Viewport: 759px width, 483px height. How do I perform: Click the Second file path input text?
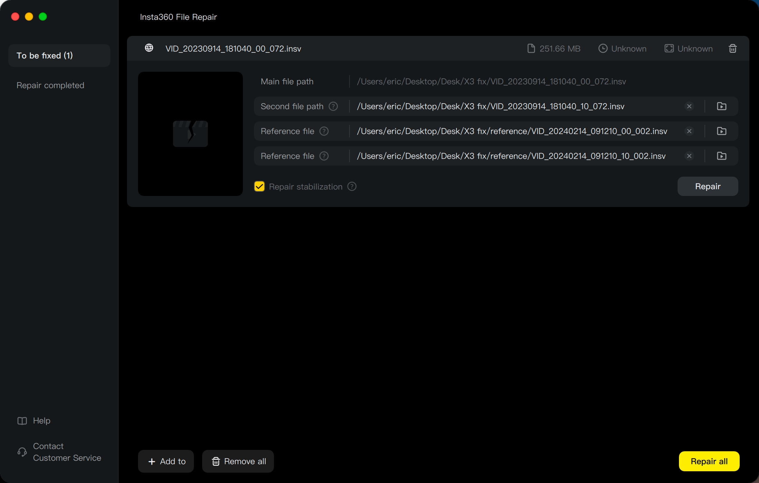(x=491, y=106)
